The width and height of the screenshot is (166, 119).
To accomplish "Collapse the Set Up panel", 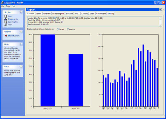I will point(21,12).
